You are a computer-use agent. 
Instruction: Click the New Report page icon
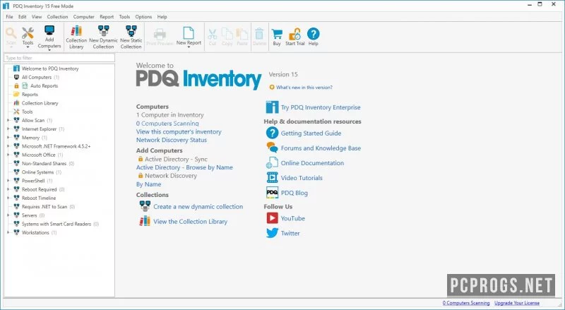[x=189, y=32]
